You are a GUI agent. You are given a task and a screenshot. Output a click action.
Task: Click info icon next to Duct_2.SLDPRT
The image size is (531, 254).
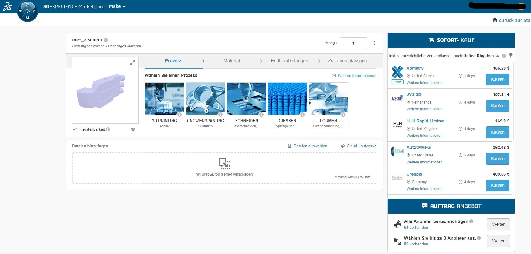click(106, 40)
